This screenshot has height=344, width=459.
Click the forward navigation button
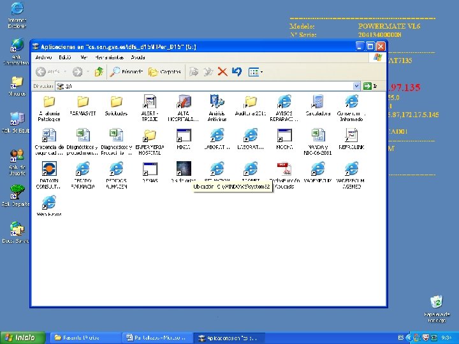78,71
